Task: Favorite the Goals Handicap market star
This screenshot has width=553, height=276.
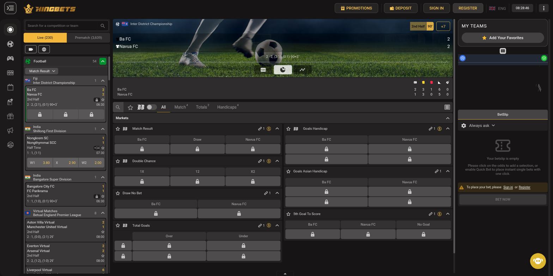Action: coord(288,129)
